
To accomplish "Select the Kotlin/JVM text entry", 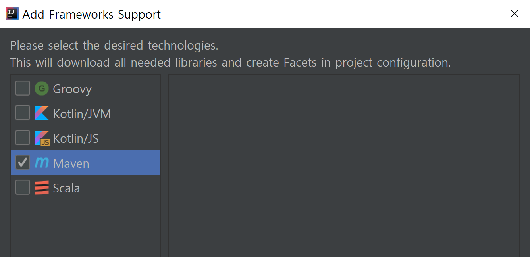I will [x=82, y=114].
